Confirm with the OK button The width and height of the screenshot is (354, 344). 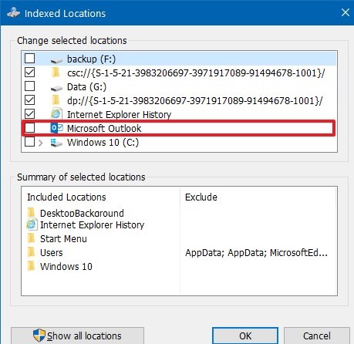tap(245, 336)
